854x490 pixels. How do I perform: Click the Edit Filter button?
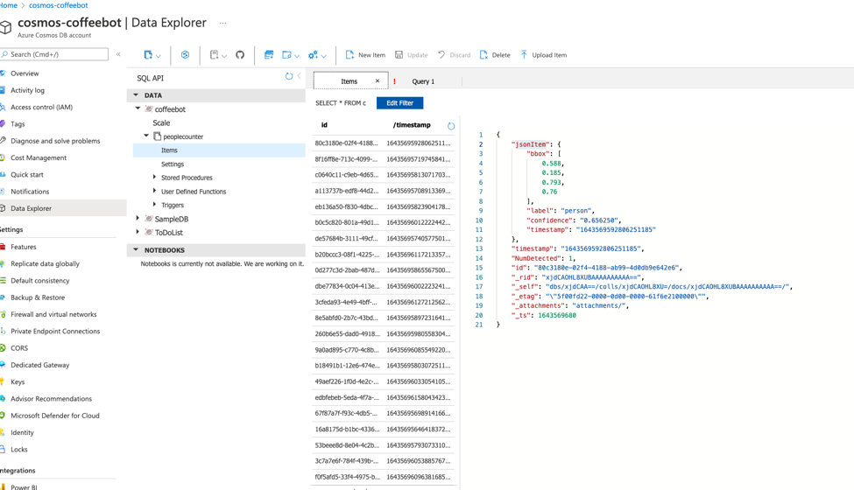pos(399,102)
